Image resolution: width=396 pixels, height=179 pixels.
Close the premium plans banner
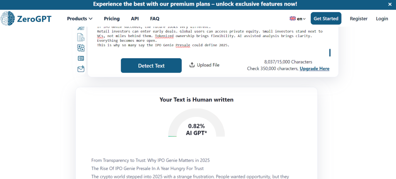390,4
